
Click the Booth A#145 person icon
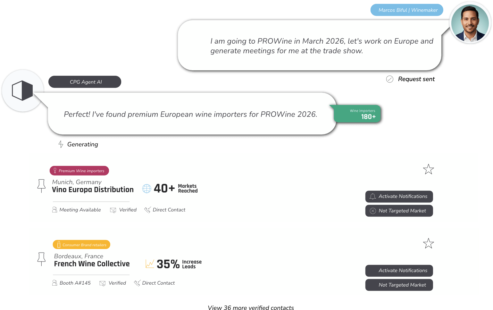(54, 283)
